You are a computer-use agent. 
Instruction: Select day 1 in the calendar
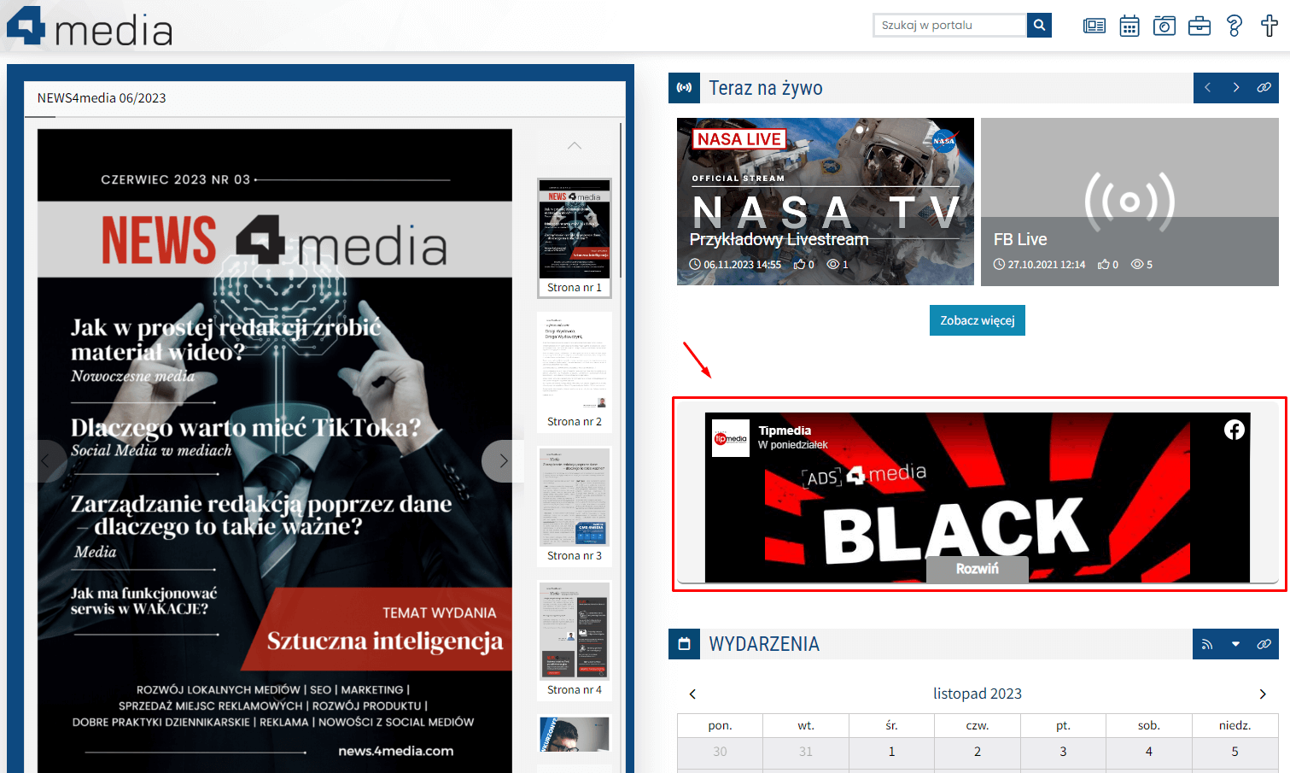(891, 752)
